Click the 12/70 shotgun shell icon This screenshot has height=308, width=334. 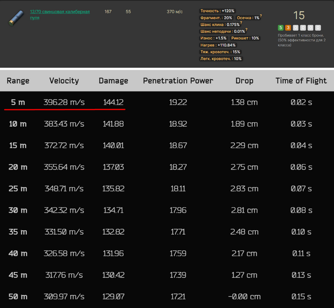[x=16, y=17]
